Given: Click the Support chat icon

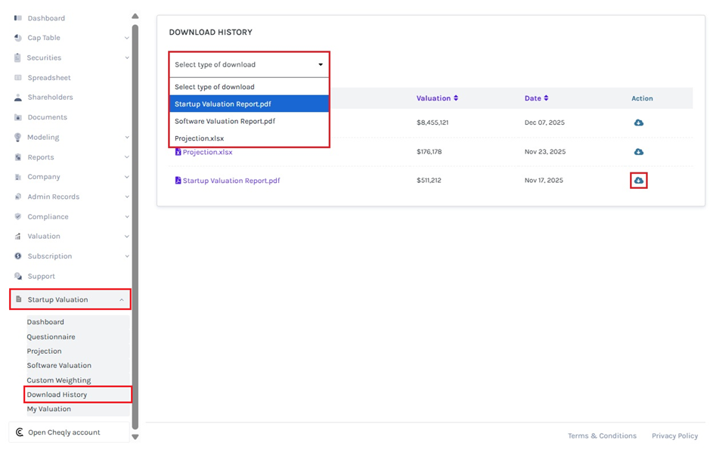Looking at the screenshot, I should click(18, 277).
